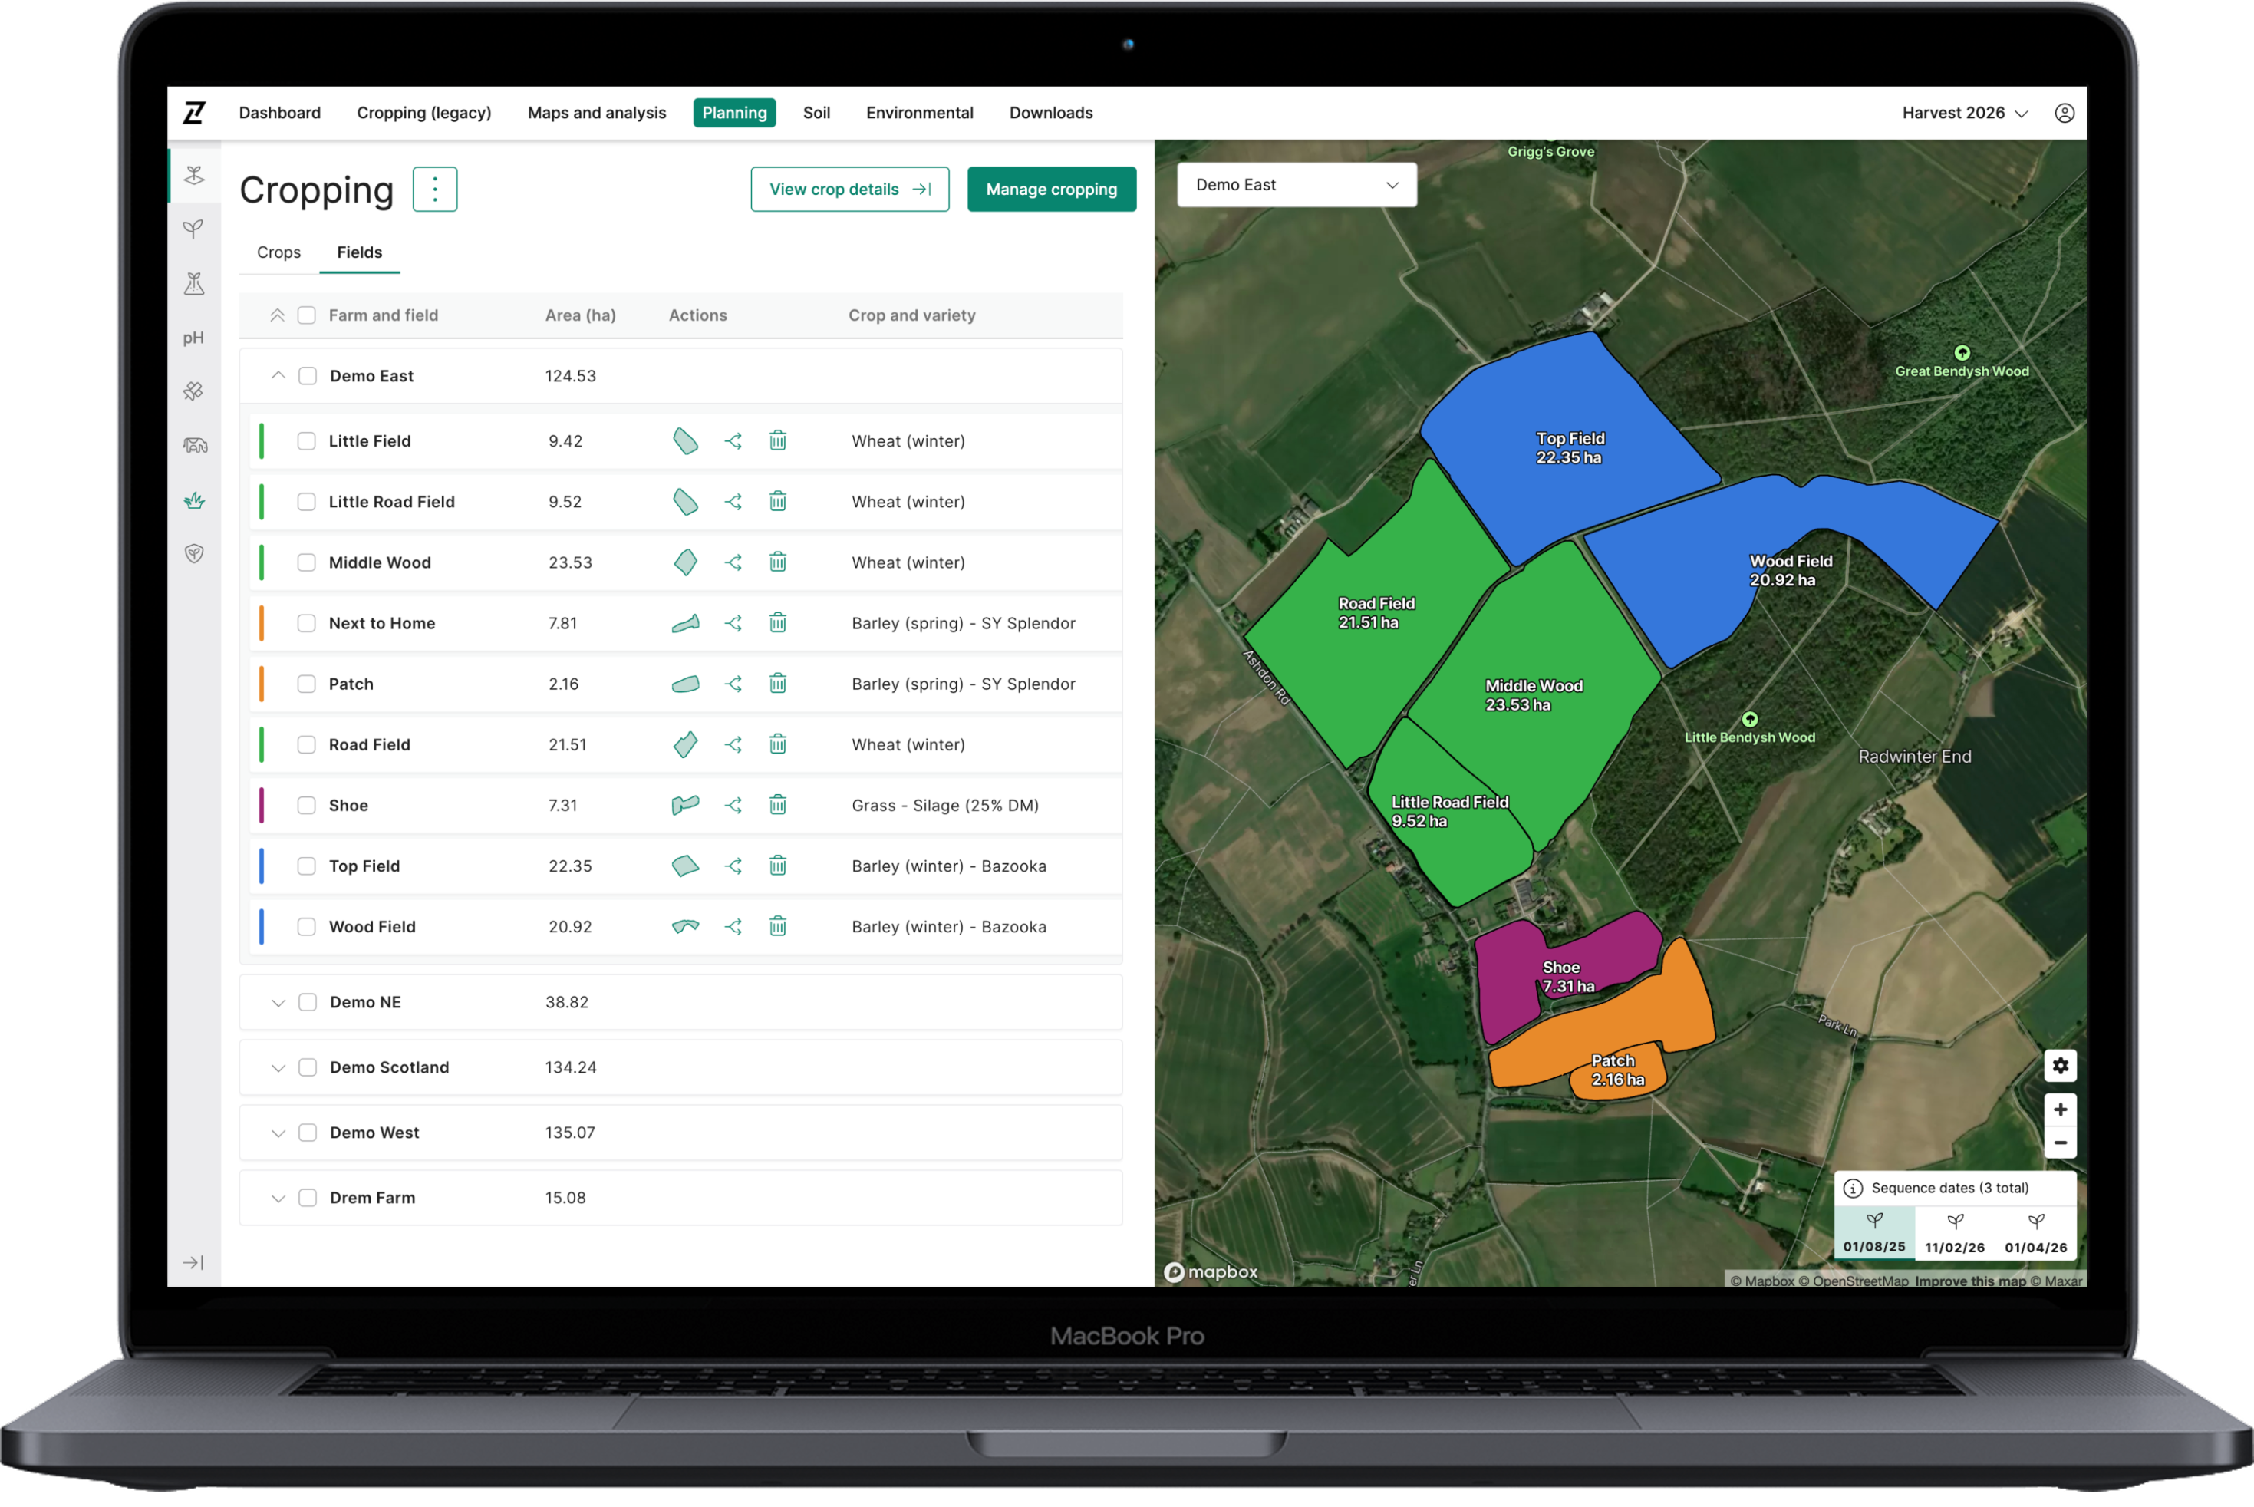Select the 11/02/26 sequence date
The width and height of the screenshot is (2254, 1507).
point(1954,1233)
